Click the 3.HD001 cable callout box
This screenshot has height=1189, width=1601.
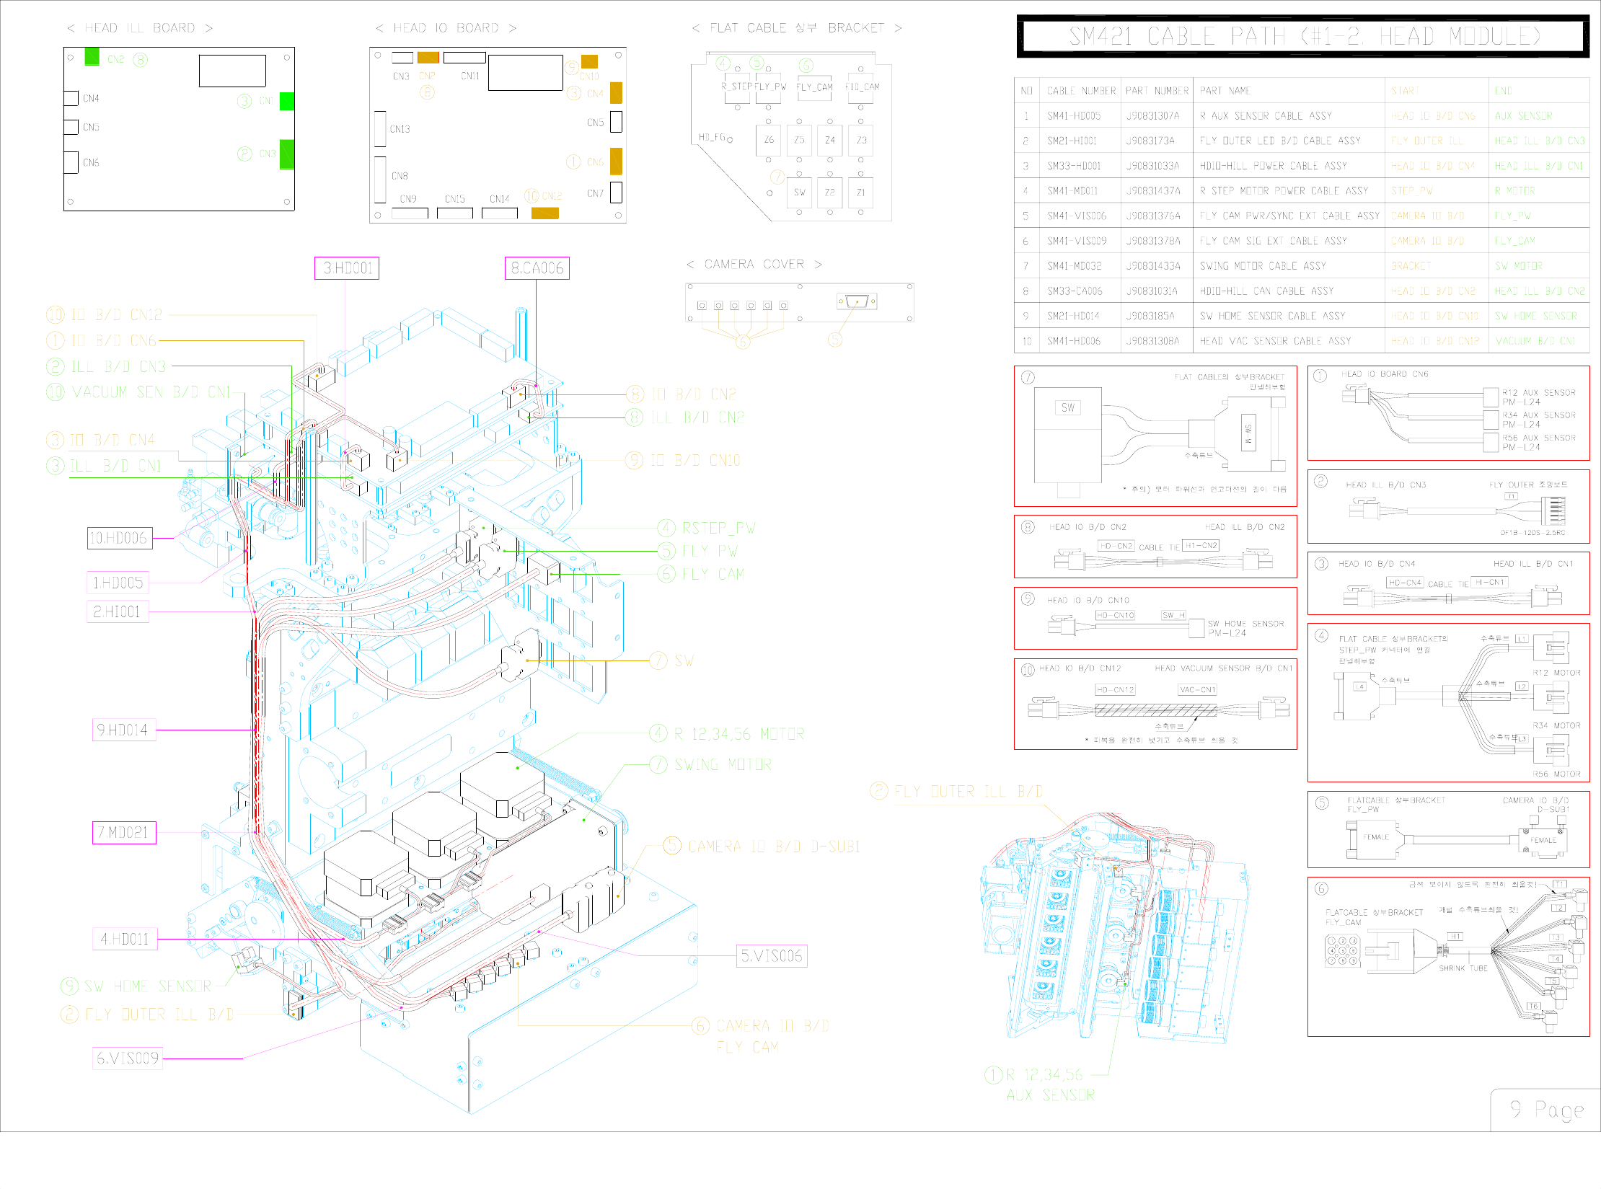[346, 268]
